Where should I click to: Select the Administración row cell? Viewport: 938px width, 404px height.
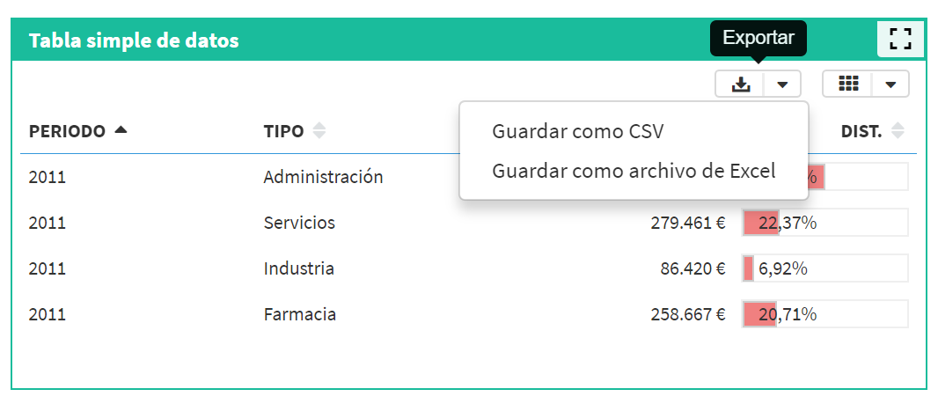[x=323, y=177]
